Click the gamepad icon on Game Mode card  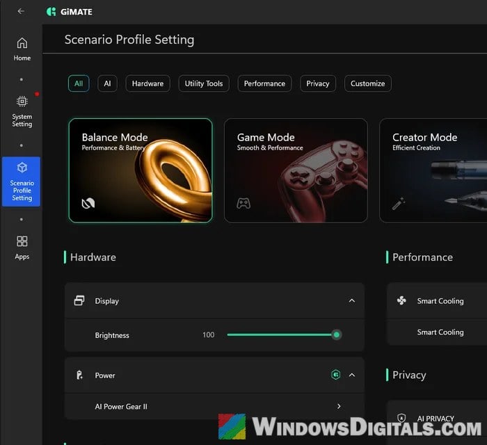pos(243,204)
